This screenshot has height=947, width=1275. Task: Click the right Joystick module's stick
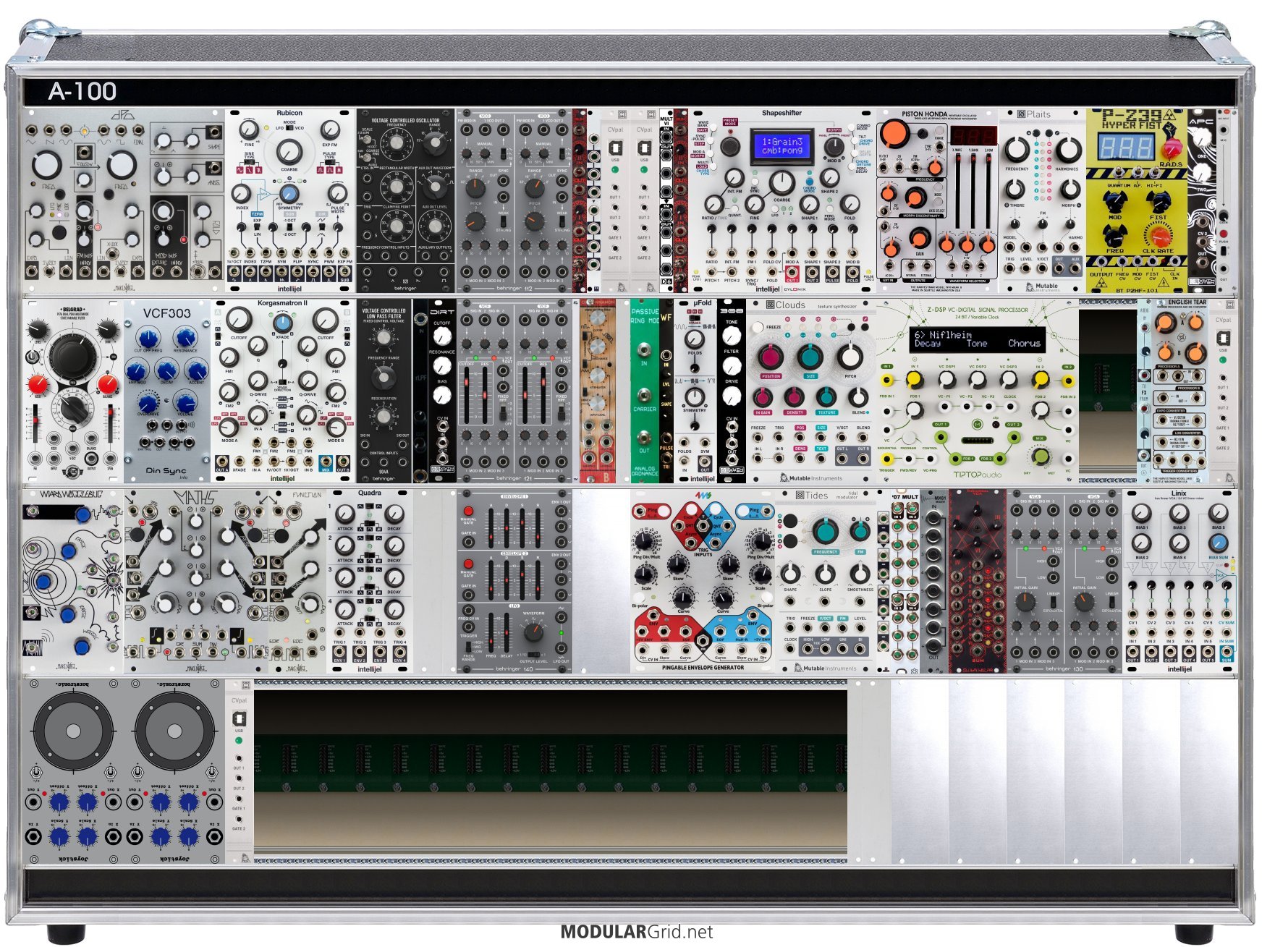coord(174,731)
